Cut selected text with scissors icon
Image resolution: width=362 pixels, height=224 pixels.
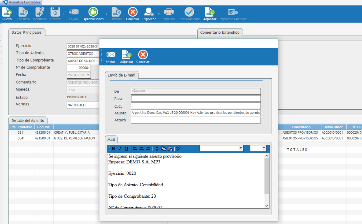(157, 149)
